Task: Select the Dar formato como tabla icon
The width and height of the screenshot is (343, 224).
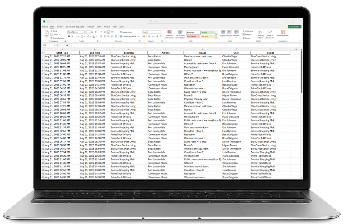Action: 180,32
